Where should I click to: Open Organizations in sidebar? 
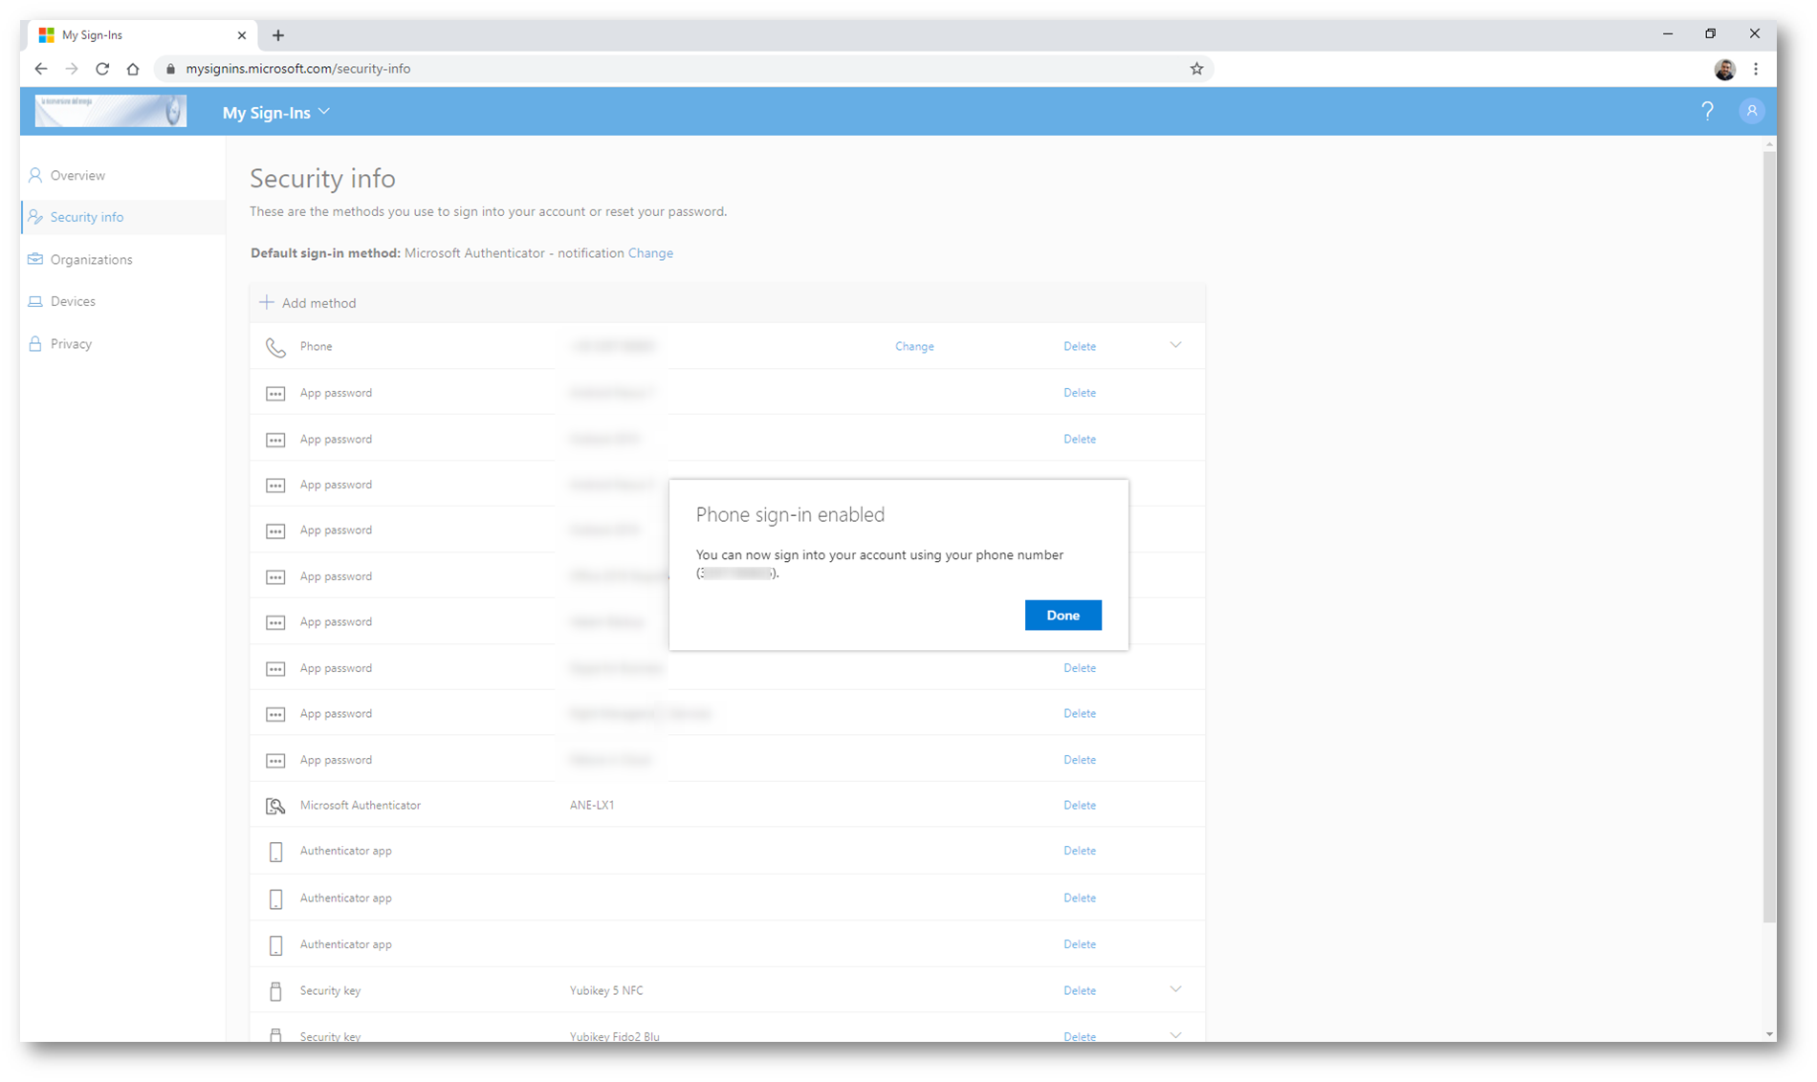point(122,260)
